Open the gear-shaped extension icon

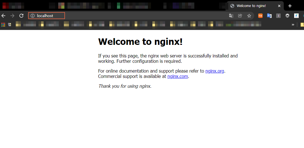(287, 16)
